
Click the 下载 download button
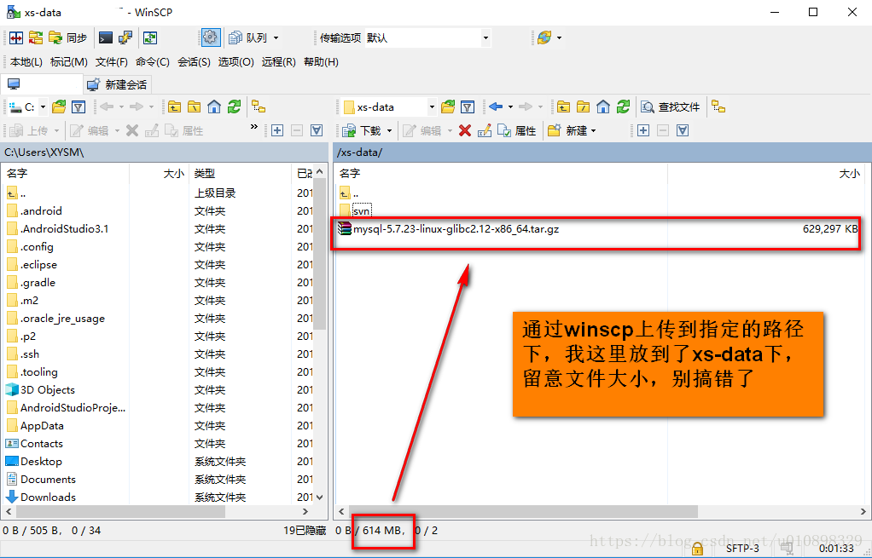click(x=362, y=130)
